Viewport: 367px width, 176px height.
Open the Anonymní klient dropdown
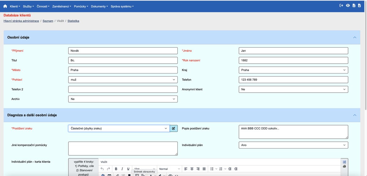tap(293, 89)
